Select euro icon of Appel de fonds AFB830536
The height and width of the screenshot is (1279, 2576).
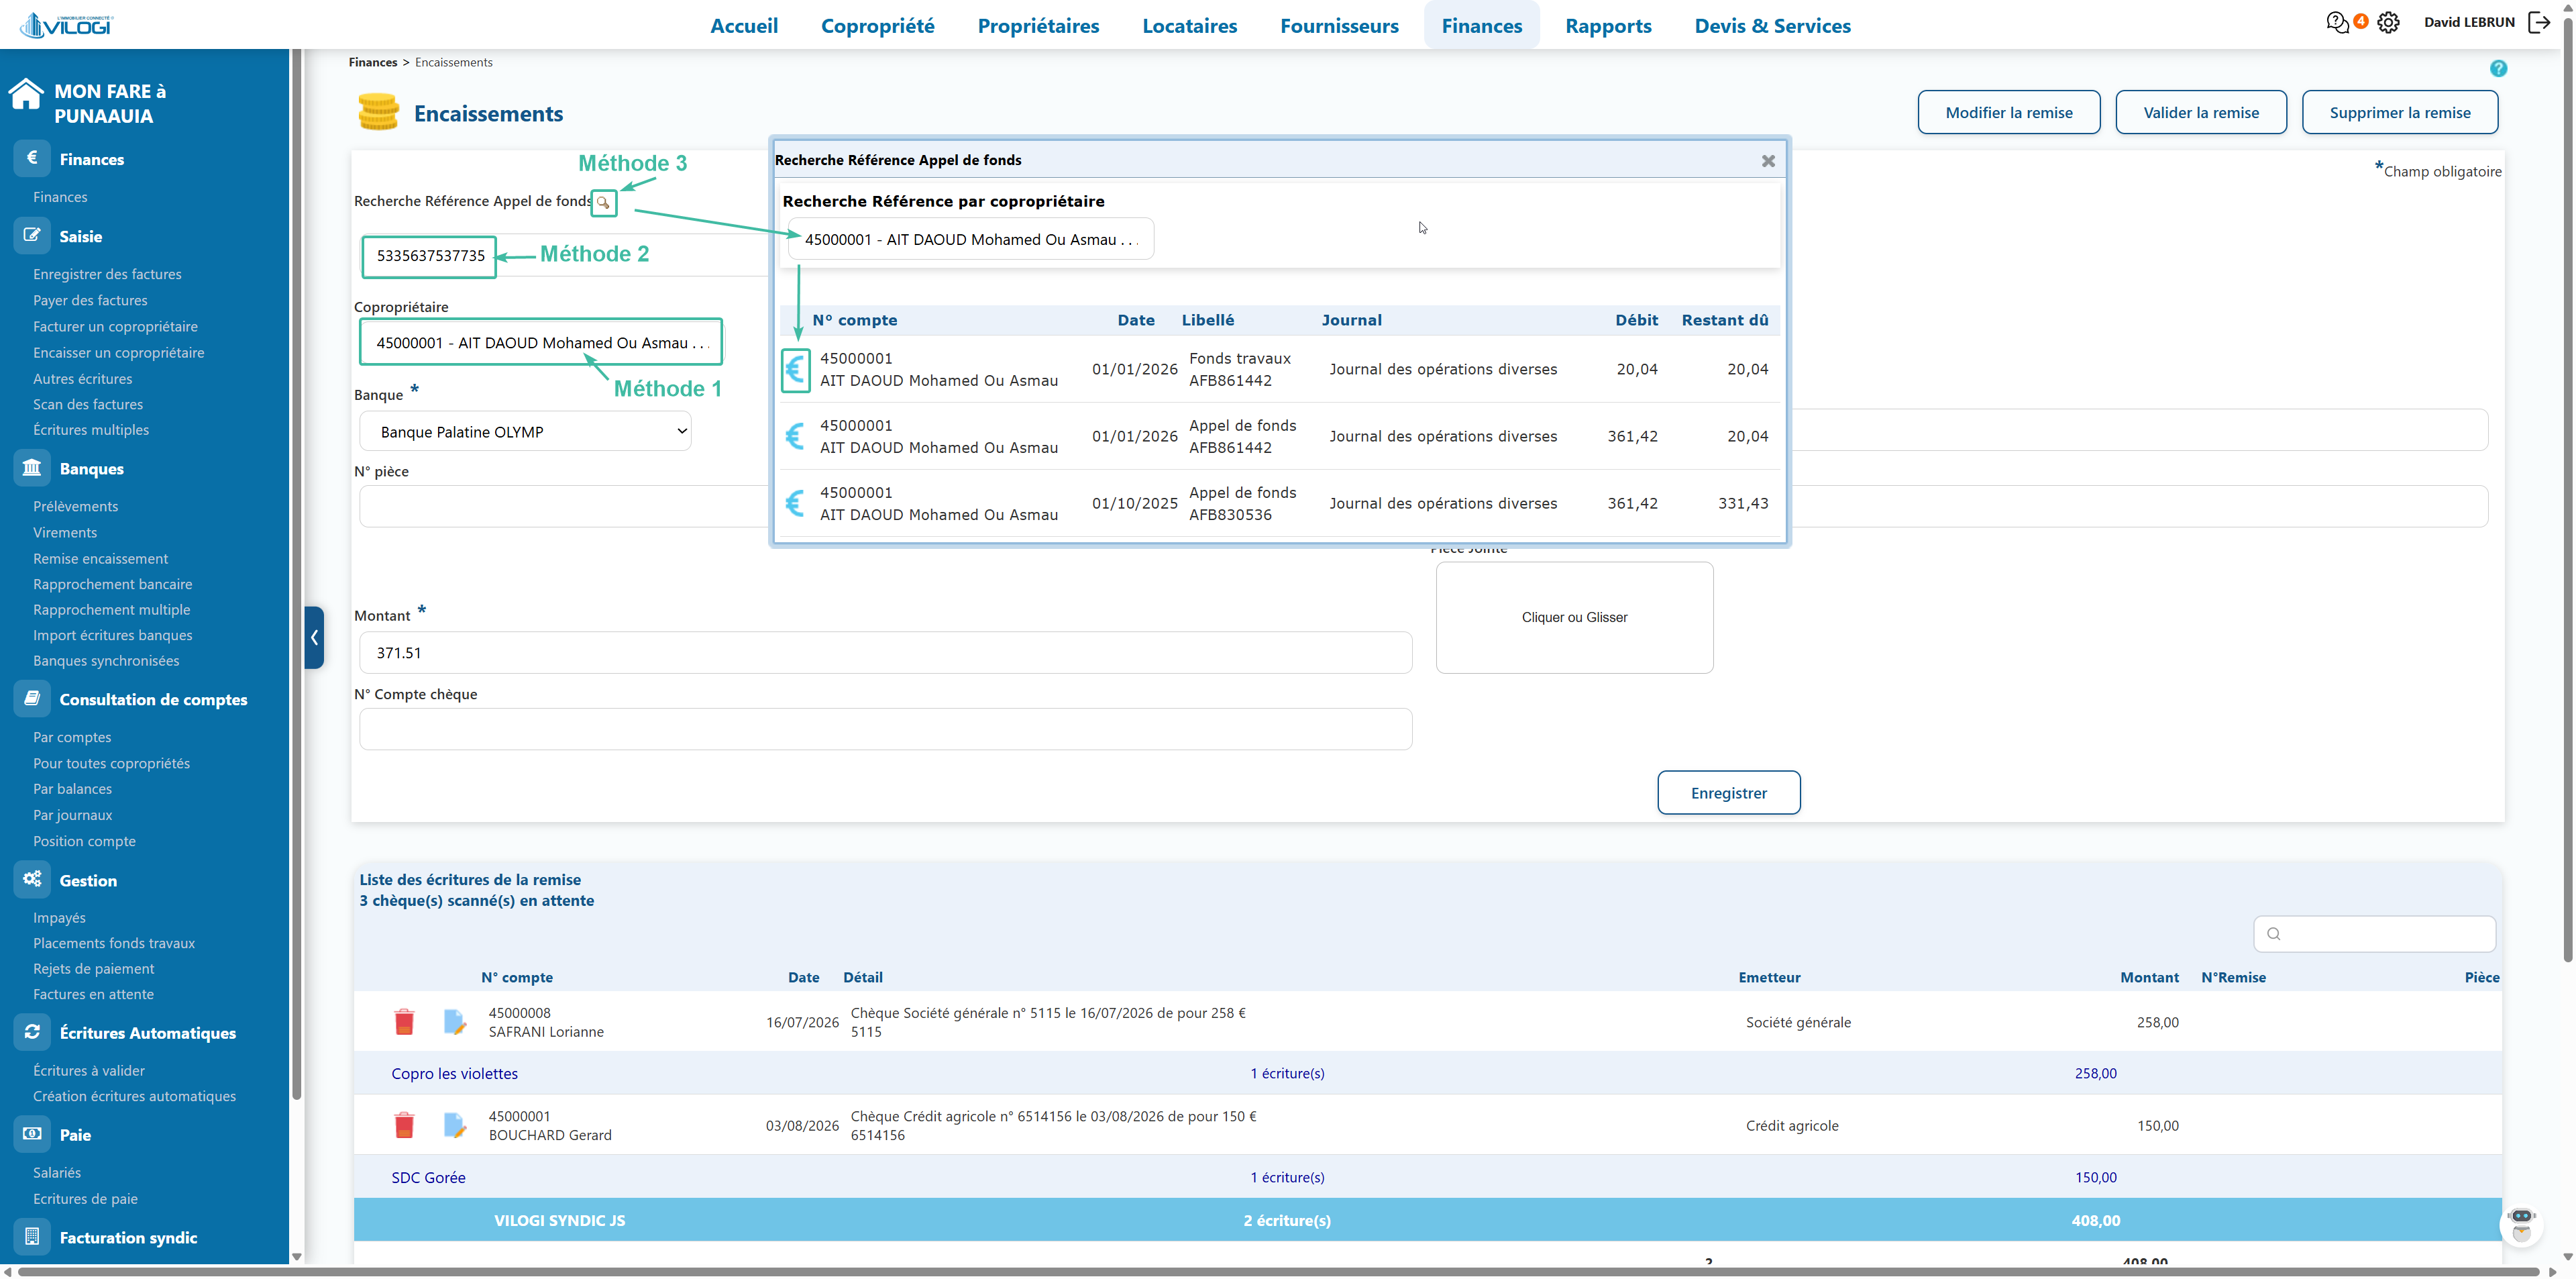click(x=795, y=503)
